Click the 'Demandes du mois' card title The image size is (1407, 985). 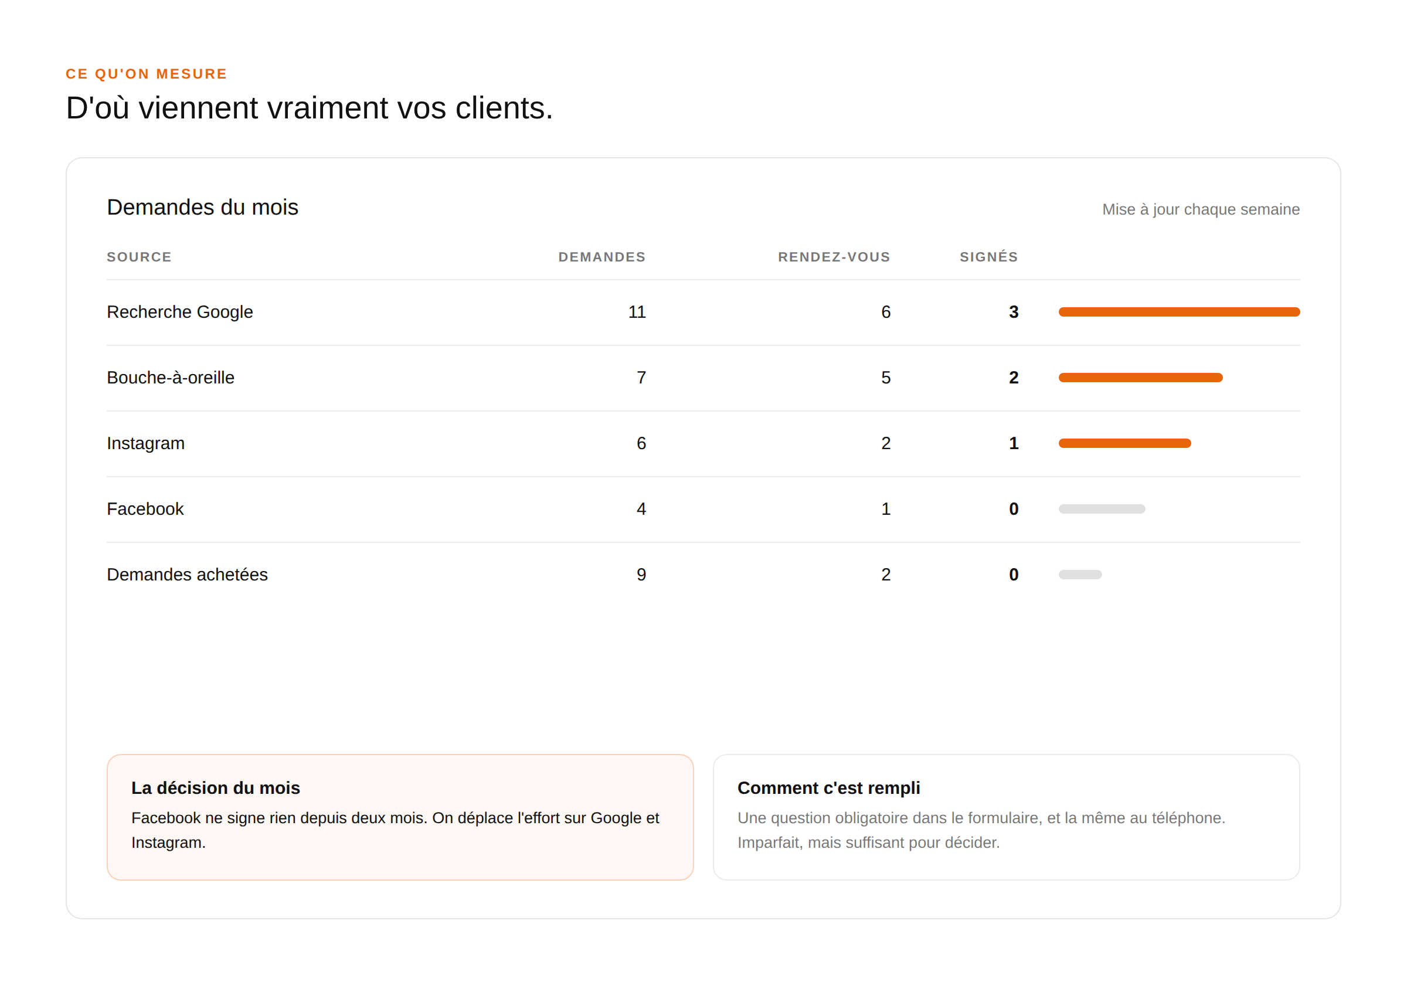(202, 207)
